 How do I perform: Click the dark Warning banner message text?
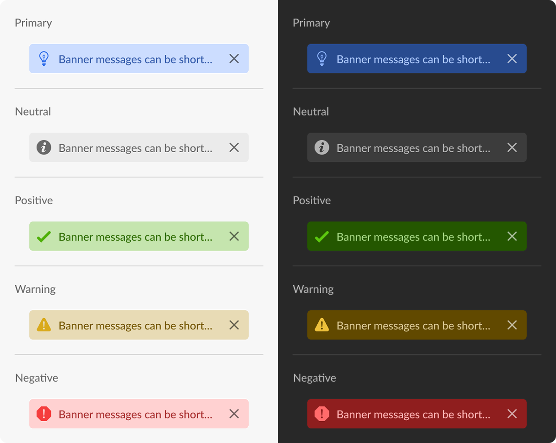(413, 326)
